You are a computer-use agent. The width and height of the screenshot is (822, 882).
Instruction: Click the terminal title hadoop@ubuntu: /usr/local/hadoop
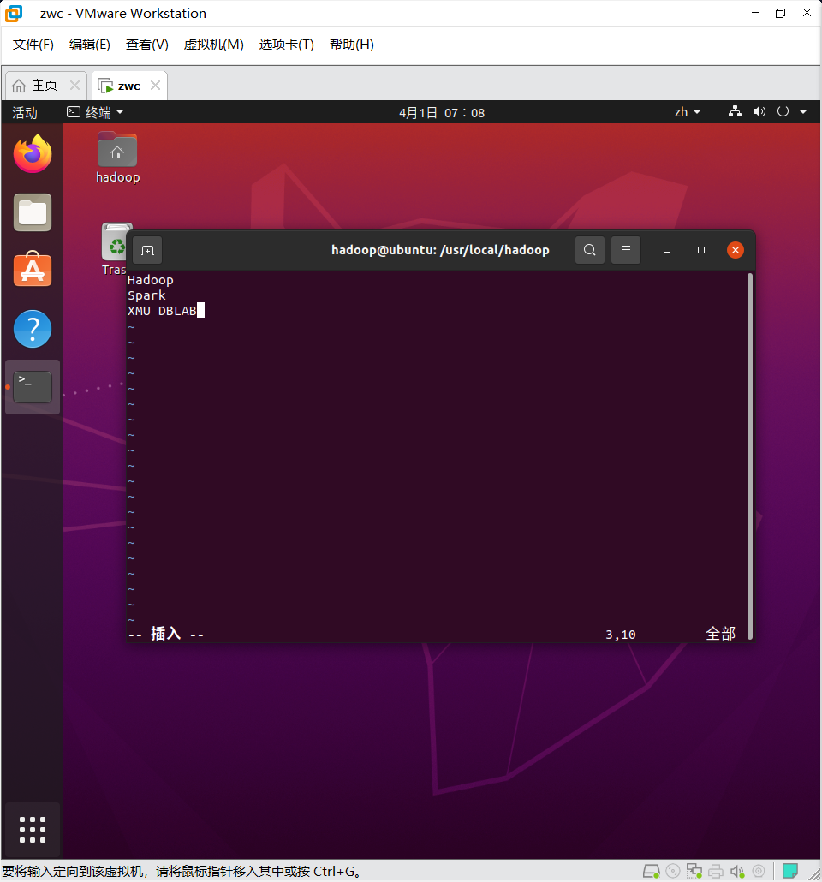click(440, 250)
